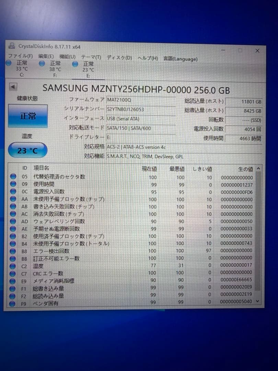Click the rotation rate value ---- (SSD)
This screenshot has width=278, height=371.
[243, 120]
